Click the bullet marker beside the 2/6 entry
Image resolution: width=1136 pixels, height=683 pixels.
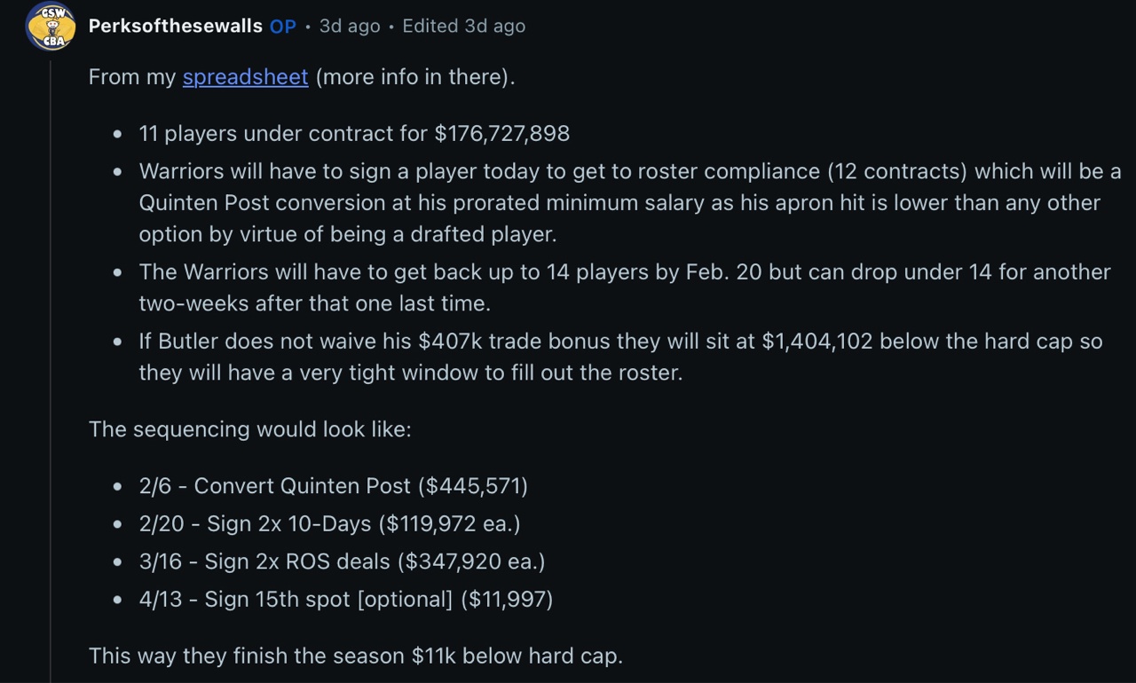118,487
